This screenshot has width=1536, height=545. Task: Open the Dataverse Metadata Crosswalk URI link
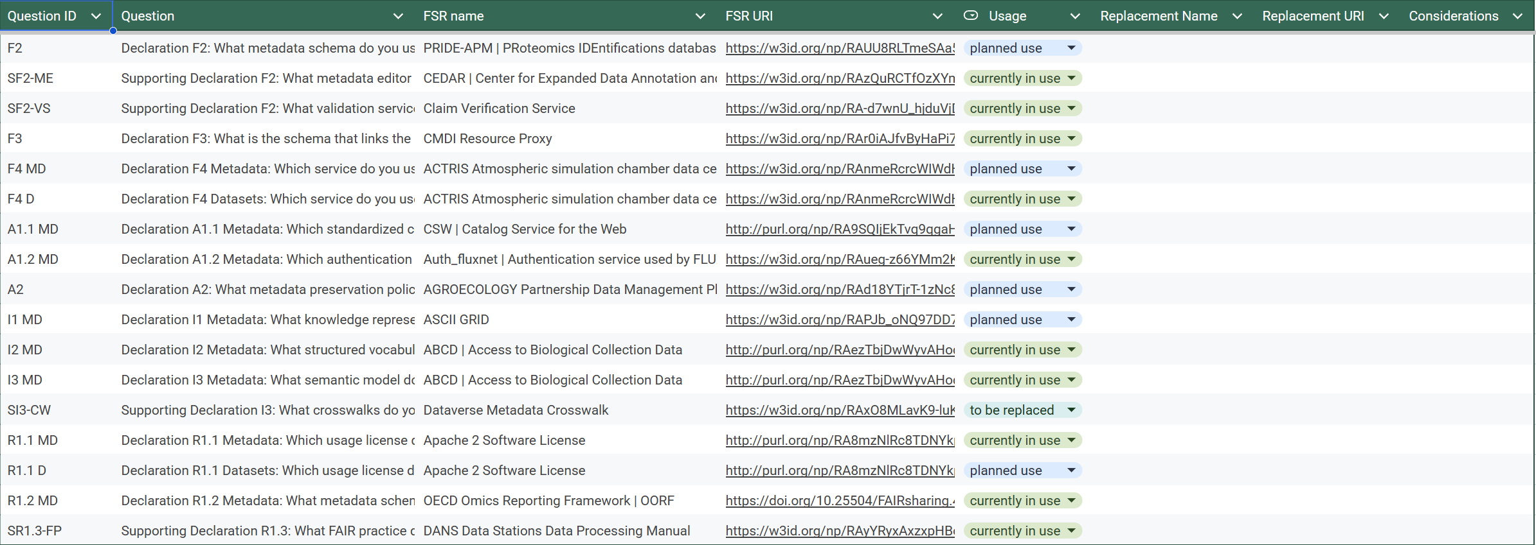[840, 410]
